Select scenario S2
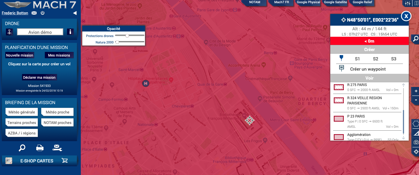 [375, 59]
